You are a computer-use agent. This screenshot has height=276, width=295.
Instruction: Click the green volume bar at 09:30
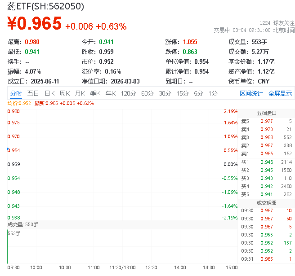tap(8, 247)
